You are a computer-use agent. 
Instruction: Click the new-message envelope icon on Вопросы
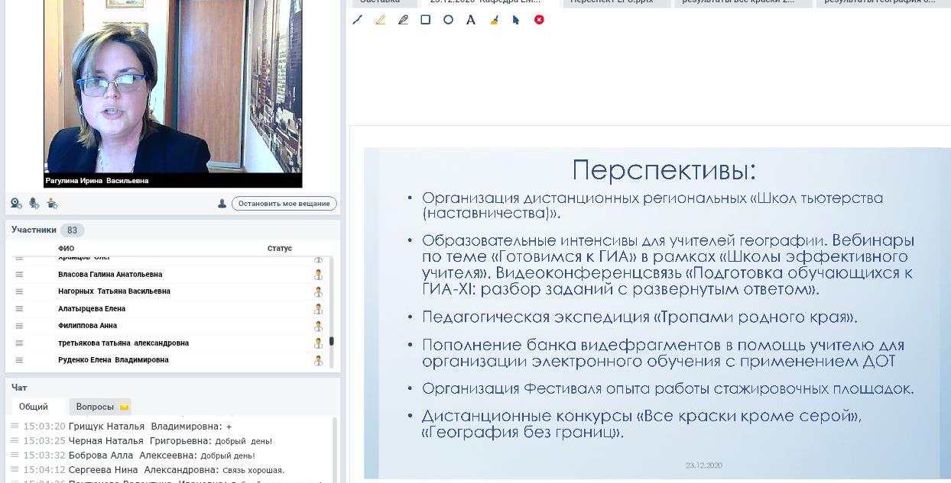(x=124, y=407)
